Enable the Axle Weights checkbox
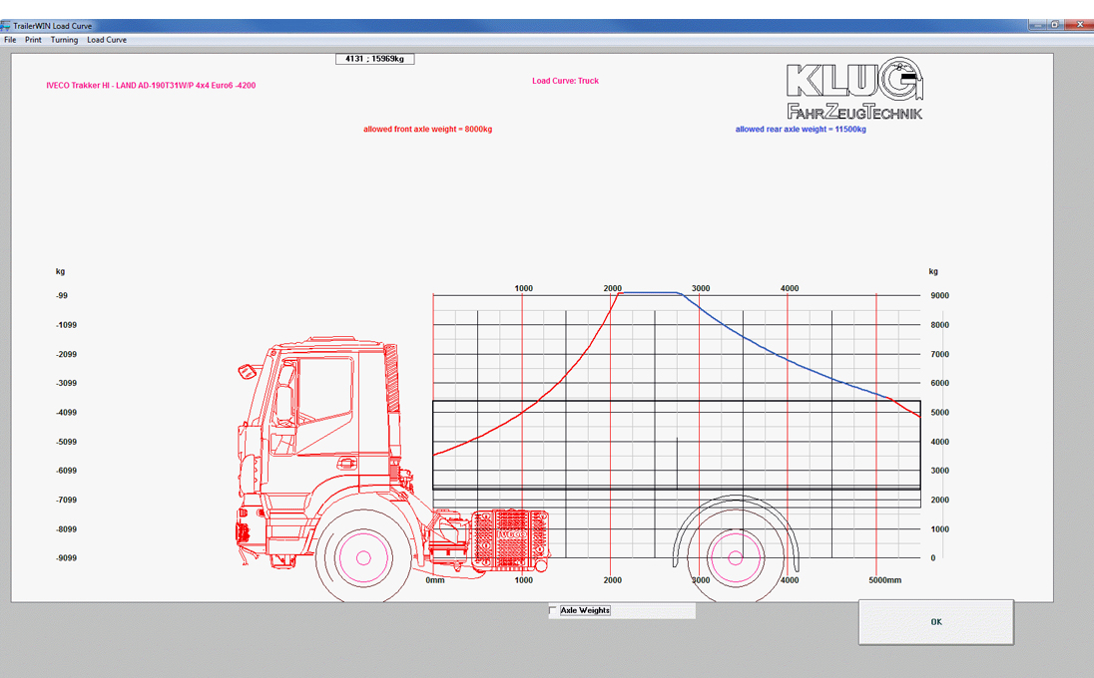 (553, 610)
